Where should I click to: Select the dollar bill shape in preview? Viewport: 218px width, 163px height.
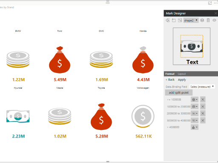[x=192, y=46]
